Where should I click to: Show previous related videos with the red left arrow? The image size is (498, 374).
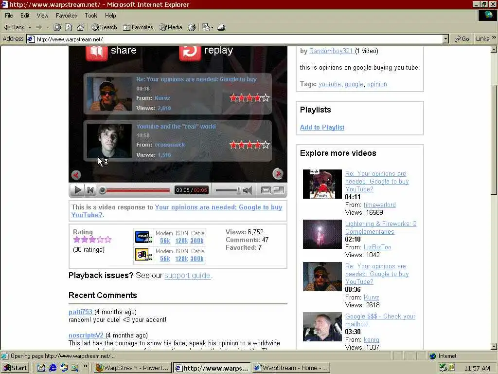point(76,175)
